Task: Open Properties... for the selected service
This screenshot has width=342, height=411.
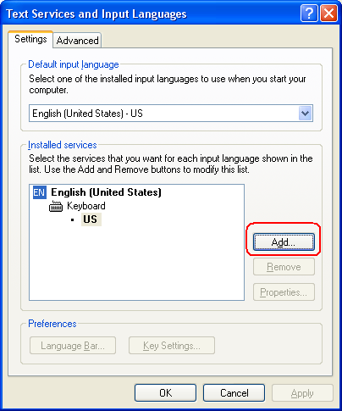Action: tap(284, 292)
